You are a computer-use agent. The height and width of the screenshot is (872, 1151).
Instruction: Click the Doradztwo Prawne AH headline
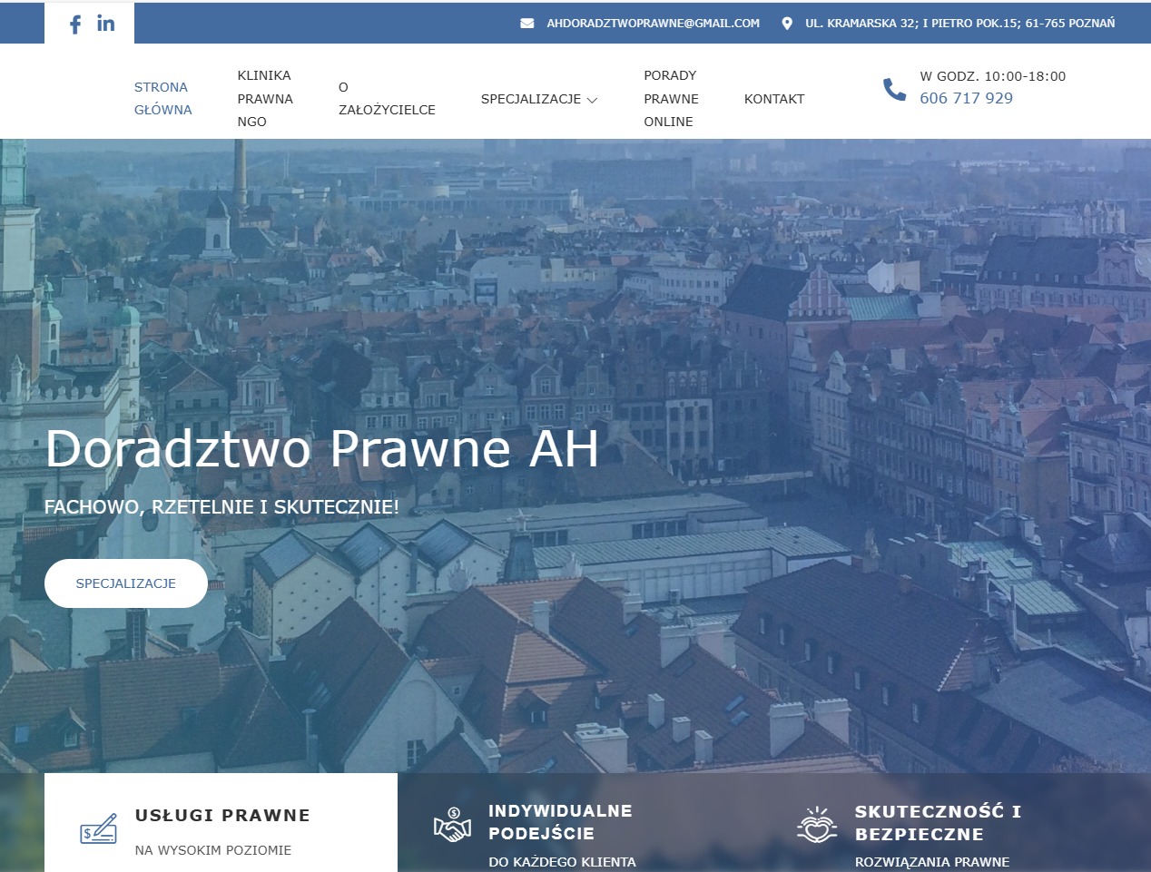tap(323, 448)
